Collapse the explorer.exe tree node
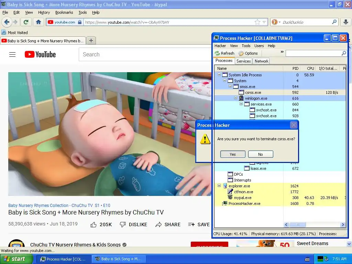This screenshot has width=352, height=264. tap(219, 186)
